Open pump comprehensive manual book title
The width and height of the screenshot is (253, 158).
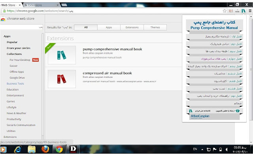pyautogui.click(x=112, y=49)
